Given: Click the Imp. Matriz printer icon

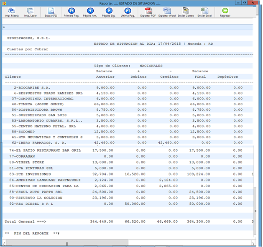Looking at the screenshot, I should 11,10.
